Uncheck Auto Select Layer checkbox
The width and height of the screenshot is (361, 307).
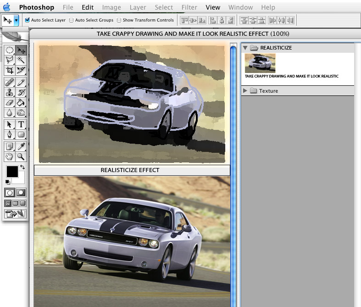coord(28,20)
